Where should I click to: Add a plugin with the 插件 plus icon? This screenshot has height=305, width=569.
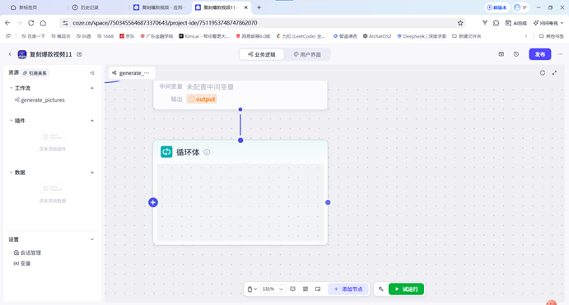[x=92, y=121]
